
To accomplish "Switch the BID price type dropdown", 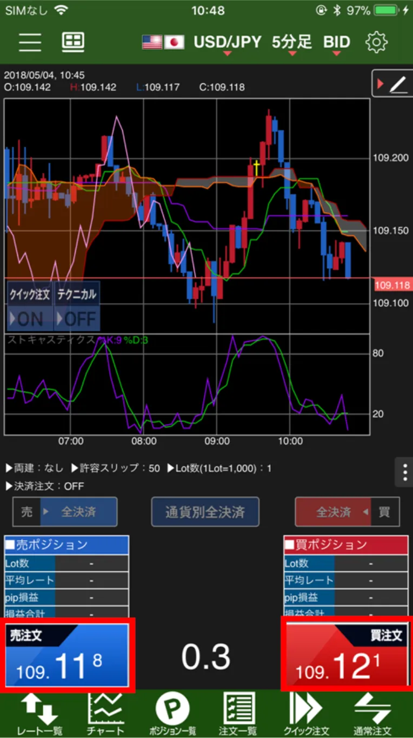I will (336, 43).
